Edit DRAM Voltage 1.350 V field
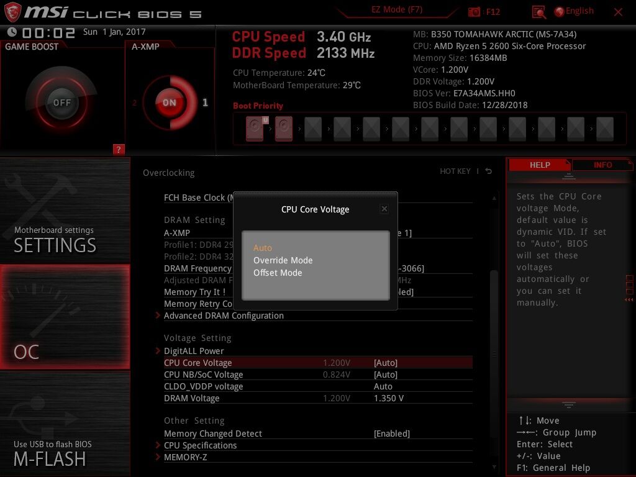Viewport: 636px width, 477px height. click(389, 398)
